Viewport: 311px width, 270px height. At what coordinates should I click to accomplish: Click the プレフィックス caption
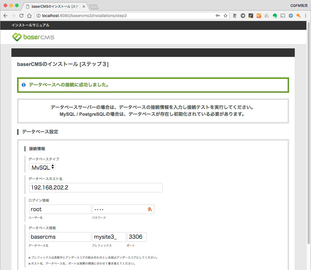tap(102, 246)
